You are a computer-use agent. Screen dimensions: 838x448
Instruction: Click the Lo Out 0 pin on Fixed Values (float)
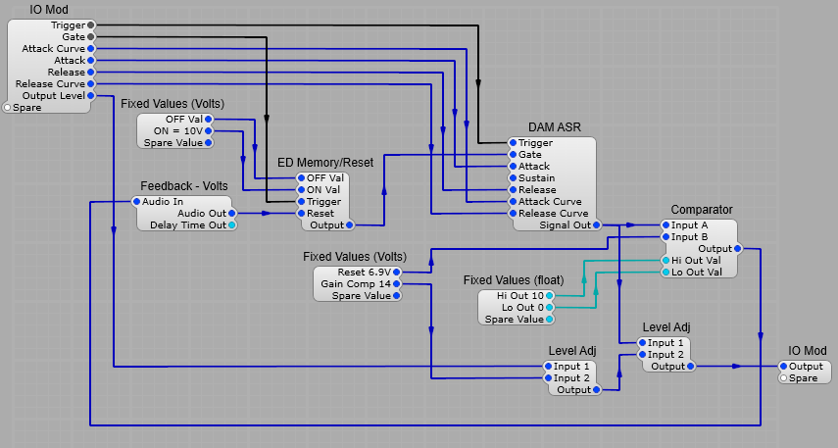(x=550, y=307)
